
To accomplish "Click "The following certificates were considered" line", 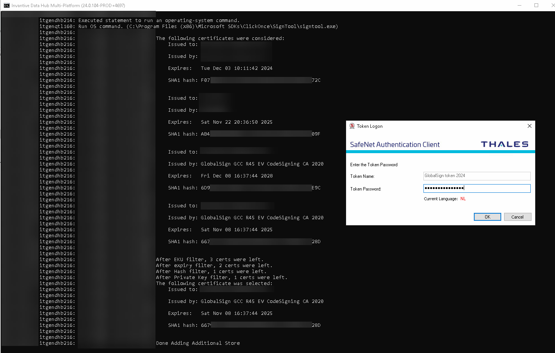I will tap(220, 38).
